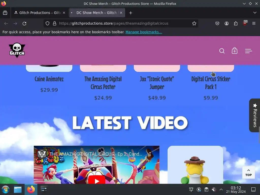Open the Firefox View tab list icon

tap(5, 13)
